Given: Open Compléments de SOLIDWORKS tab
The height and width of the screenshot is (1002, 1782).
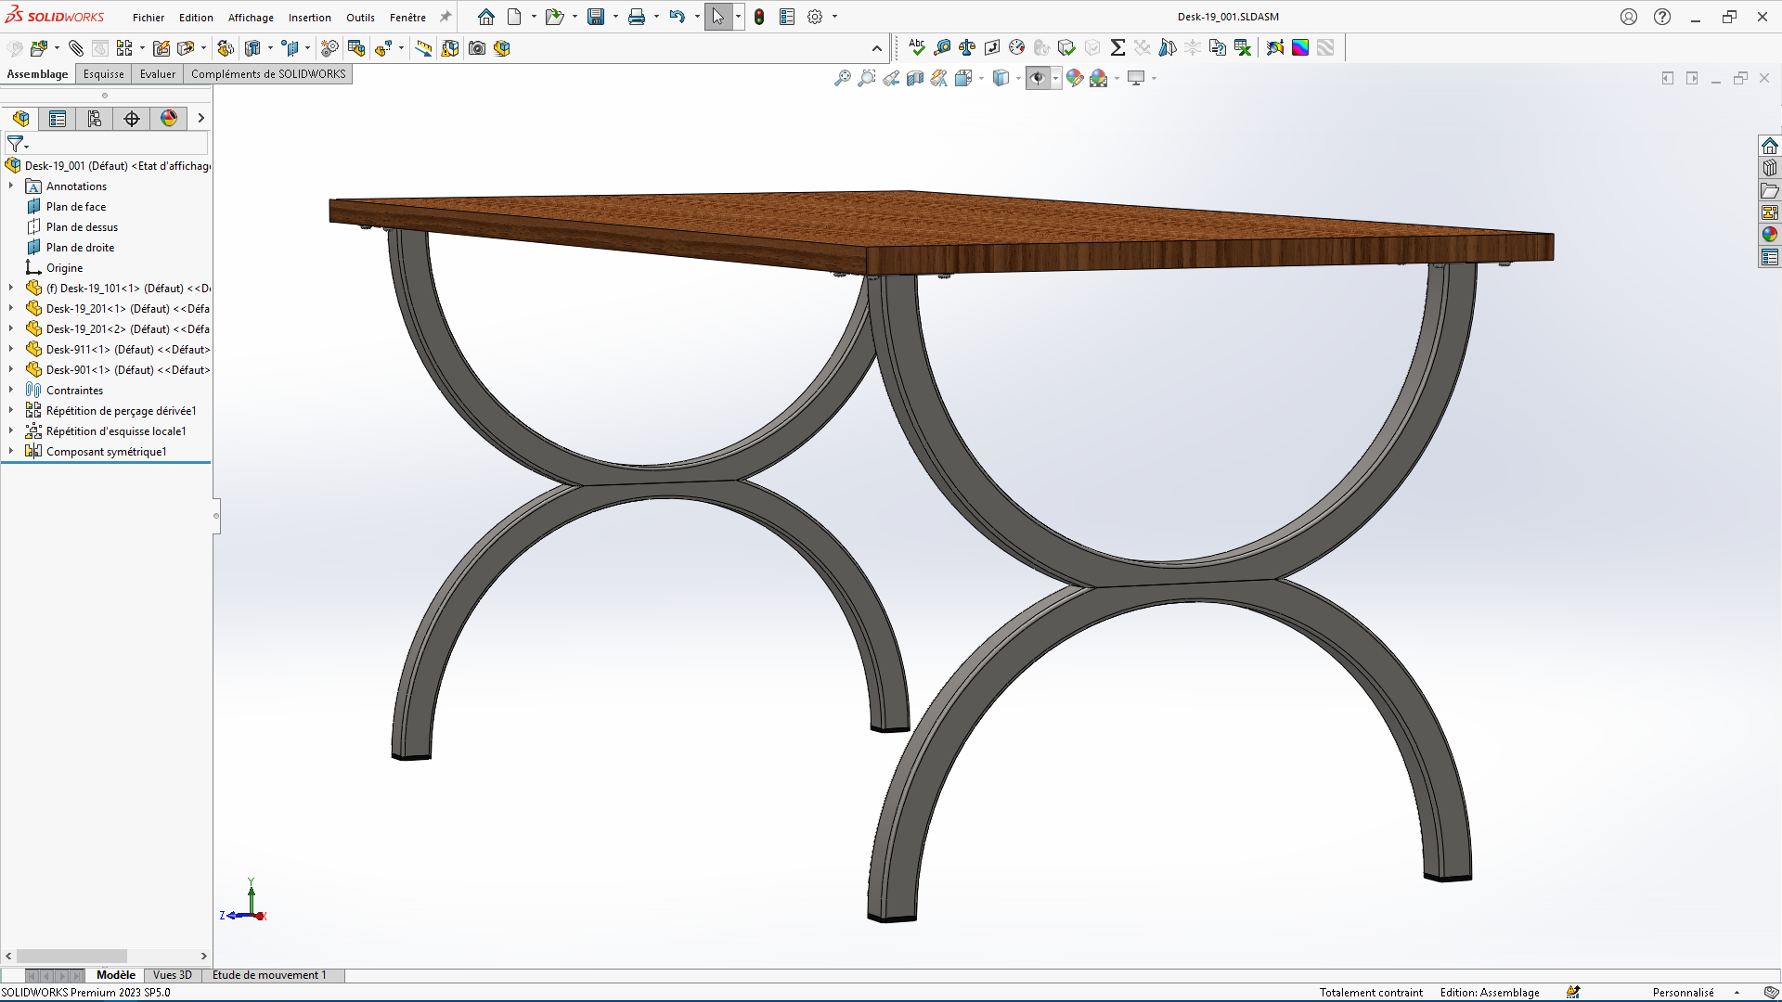Looking at the screenshot, I should (x=268, y=74).
